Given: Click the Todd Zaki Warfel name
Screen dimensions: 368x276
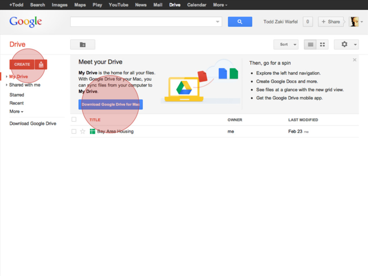Looking at the screenshot, I should 280,22.
